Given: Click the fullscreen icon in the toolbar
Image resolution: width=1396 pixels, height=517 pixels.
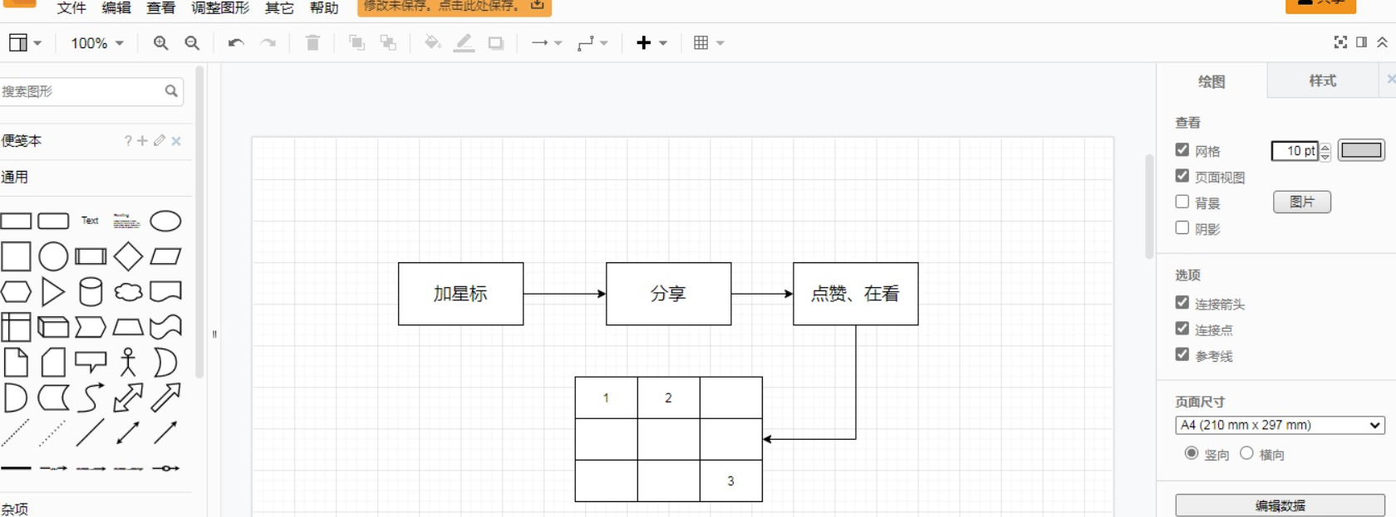Looking at the screenshot, I should (1340, 42).
